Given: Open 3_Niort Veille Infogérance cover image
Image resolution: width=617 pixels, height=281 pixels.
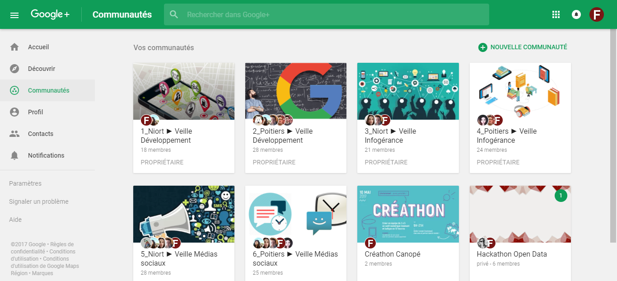Looking at the screenshot, I should pyautogui.click(x=408, y=91).
